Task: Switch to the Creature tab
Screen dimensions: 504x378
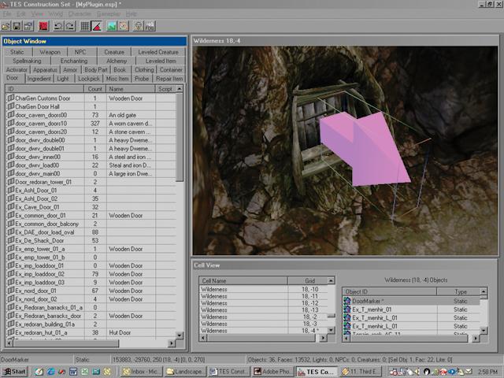Action: [114, 52]
